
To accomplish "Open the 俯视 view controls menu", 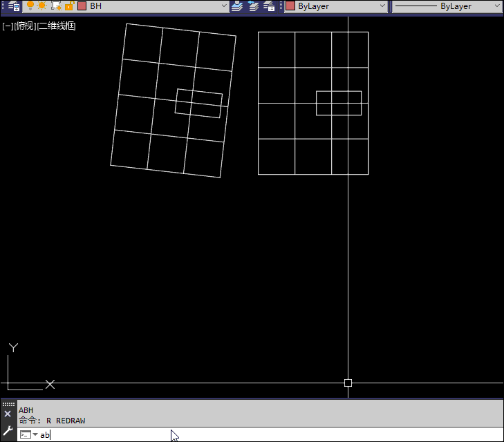I will click(x=24, y=26).
